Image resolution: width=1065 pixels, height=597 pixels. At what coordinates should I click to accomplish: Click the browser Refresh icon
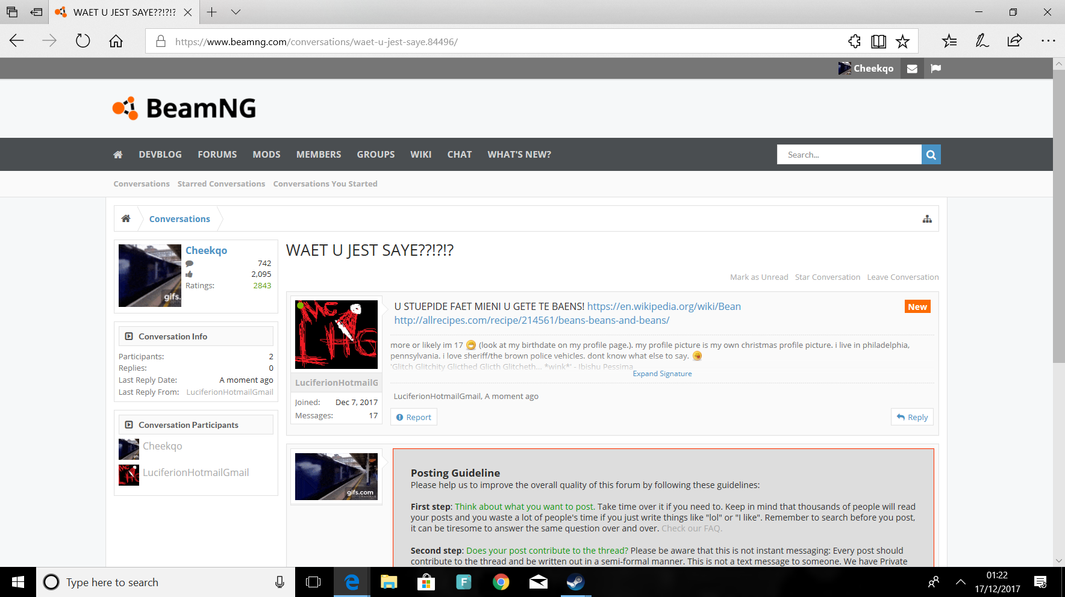pos(83,41)
